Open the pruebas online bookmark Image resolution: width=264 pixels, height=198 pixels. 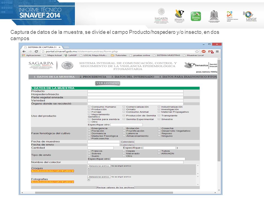coord(140,55)
